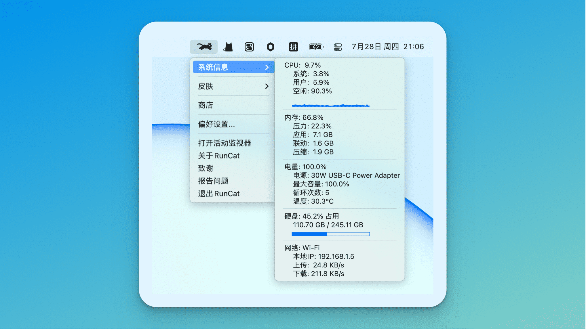Expand the 皮肤 (Skins) submenu
This screenshot has height=329, width=586.
[x=233, y=86]
